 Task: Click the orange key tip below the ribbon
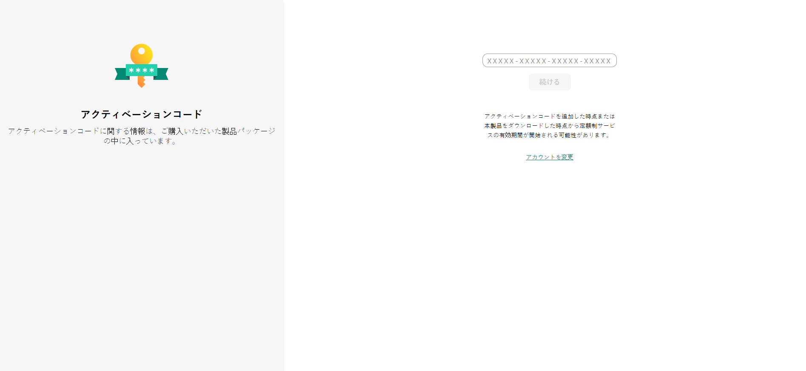pyautogui.click(x=142, y=82)
